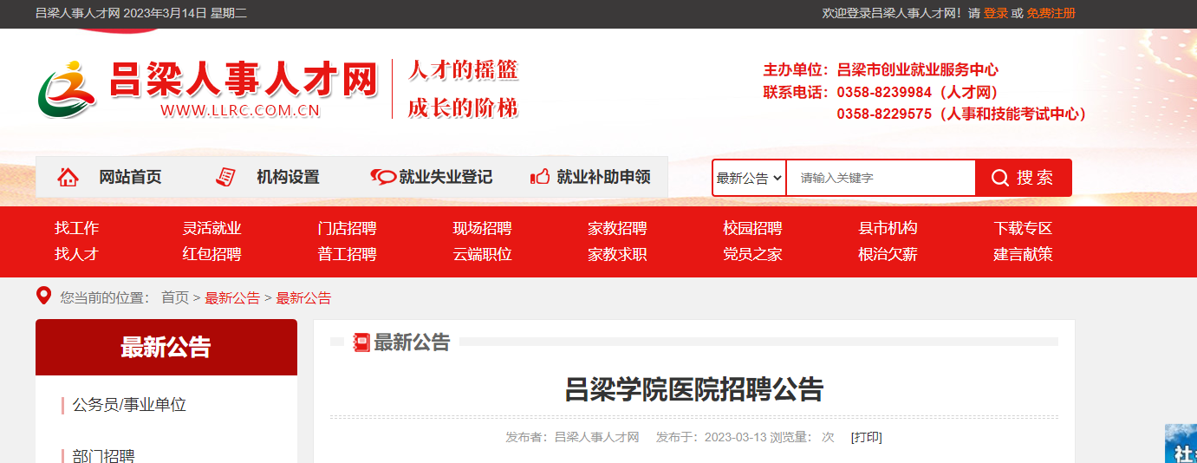This screenshot has height=463, width=1197.
Task: Click the document icon beside 机构设置
Action: point(225,177)
